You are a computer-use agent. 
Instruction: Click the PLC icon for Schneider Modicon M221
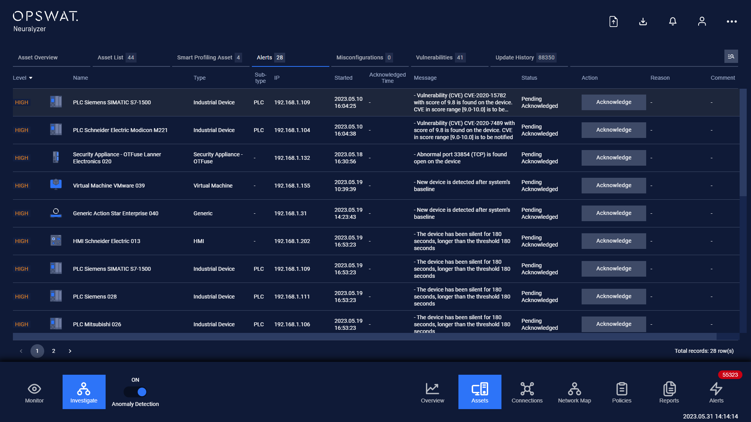coord(56,130)
